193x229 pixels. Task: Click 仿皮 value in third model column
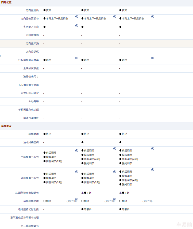[125, 134]
